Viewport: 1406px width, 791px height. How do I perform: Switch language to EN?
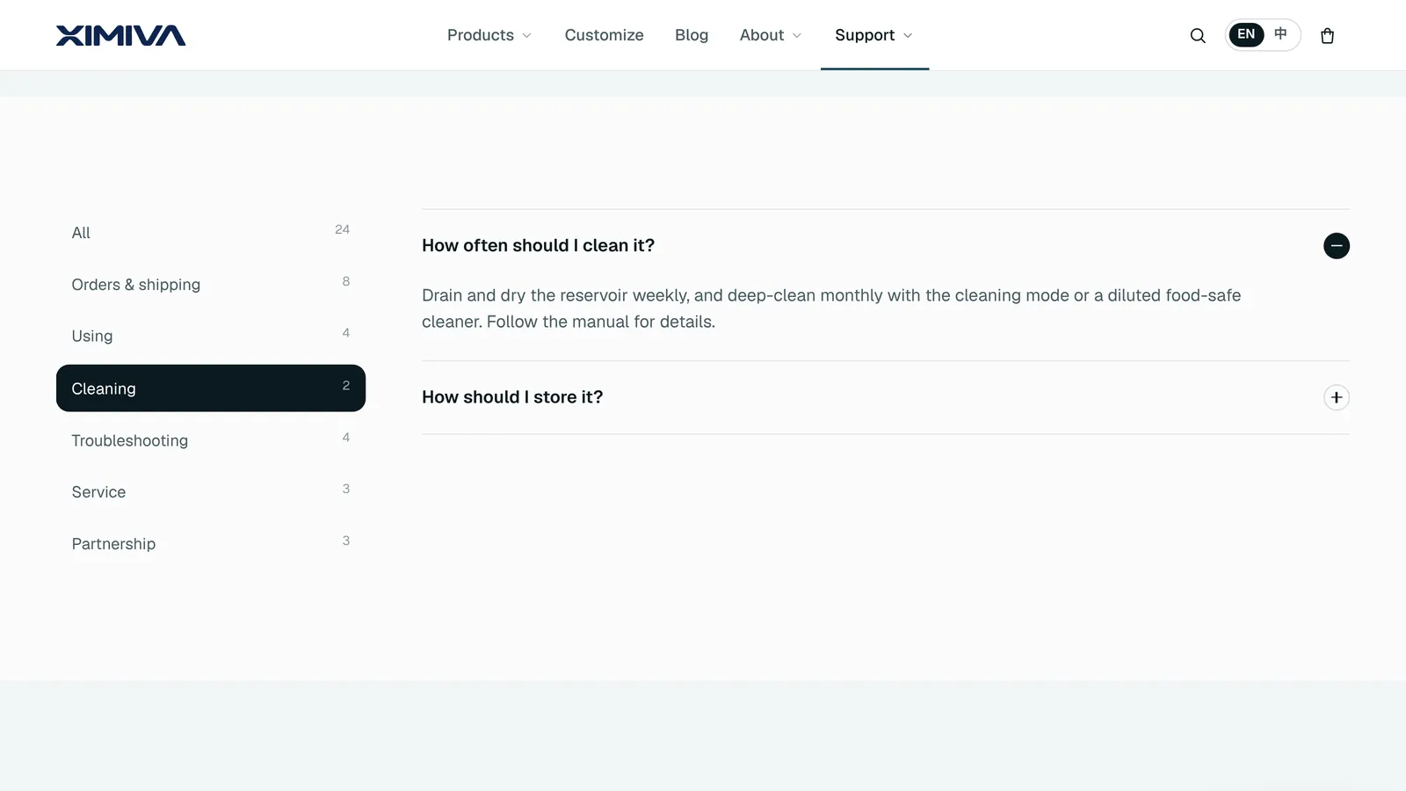click(x=1246, y=34)
